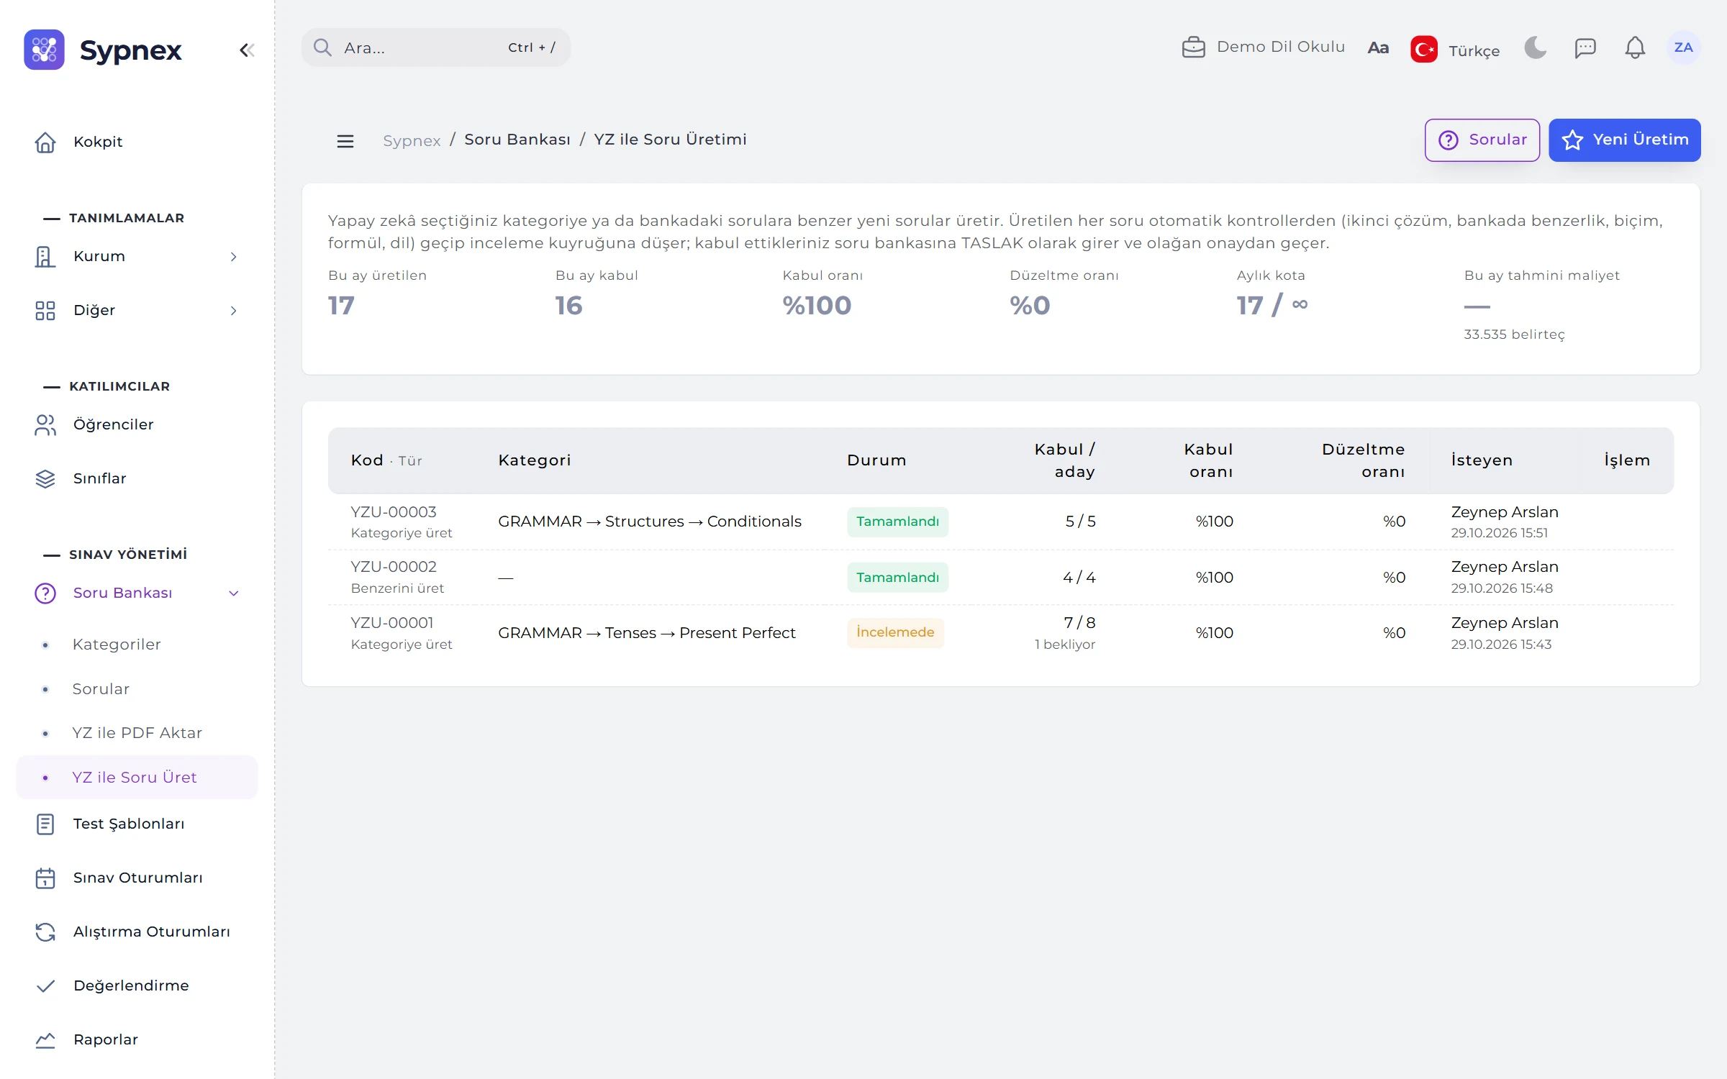Viewport: 1727px width, 1079px height.
Task: Toggle dark mode moon icon
Action: coord(1536,47)
